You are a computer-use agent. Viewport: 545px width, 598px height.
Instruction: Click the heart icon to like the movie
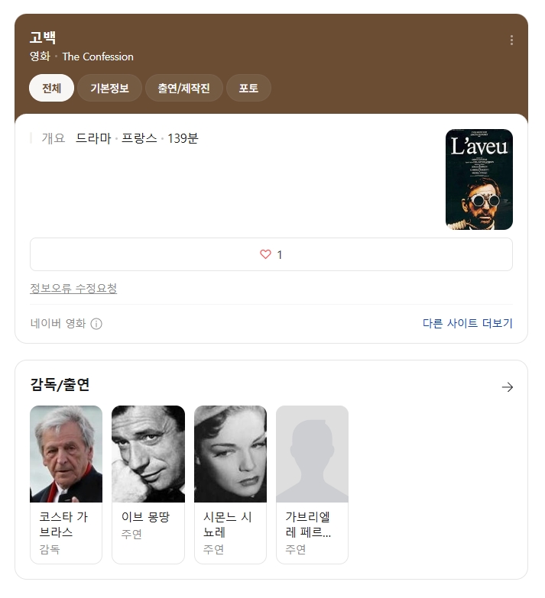(265, 254)
